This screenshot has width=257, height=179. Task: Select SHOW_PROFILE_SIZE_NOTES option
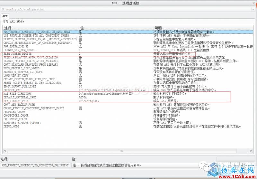(x=21, y=68)
